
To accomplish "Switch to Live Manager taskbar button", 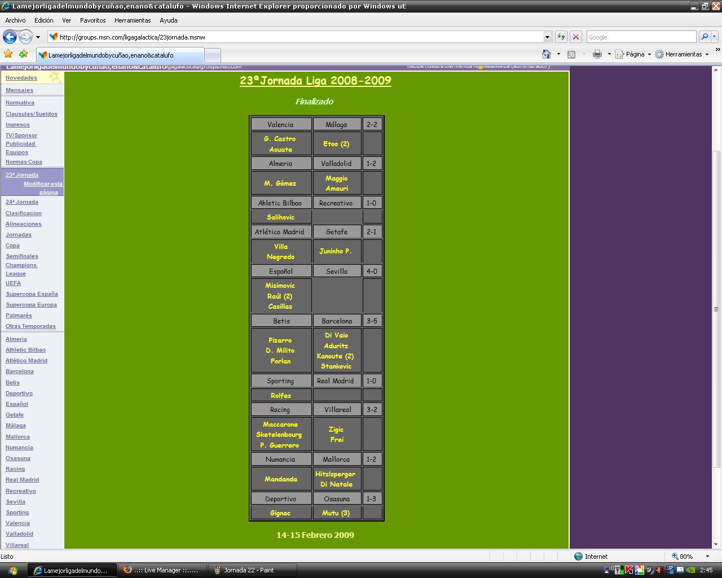I will coord(162,570).
